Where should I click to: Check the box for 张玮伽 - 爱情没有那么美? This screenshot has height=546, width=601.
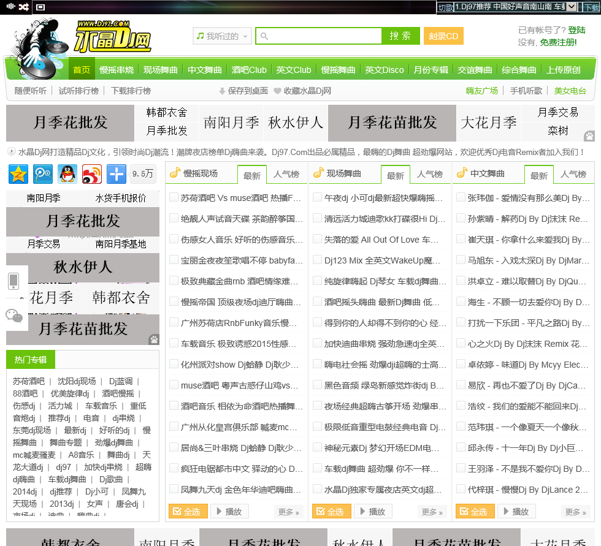(x=461, y=197)
